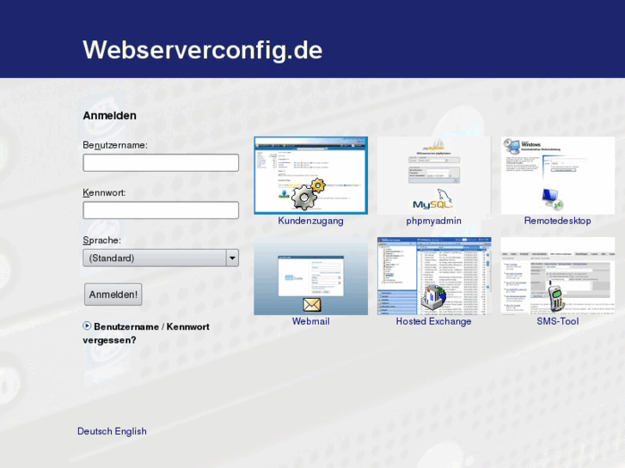Viewport: 625px width, 468px height.
Task: Click the Anmelden! login button
Action: coord(113,295)
